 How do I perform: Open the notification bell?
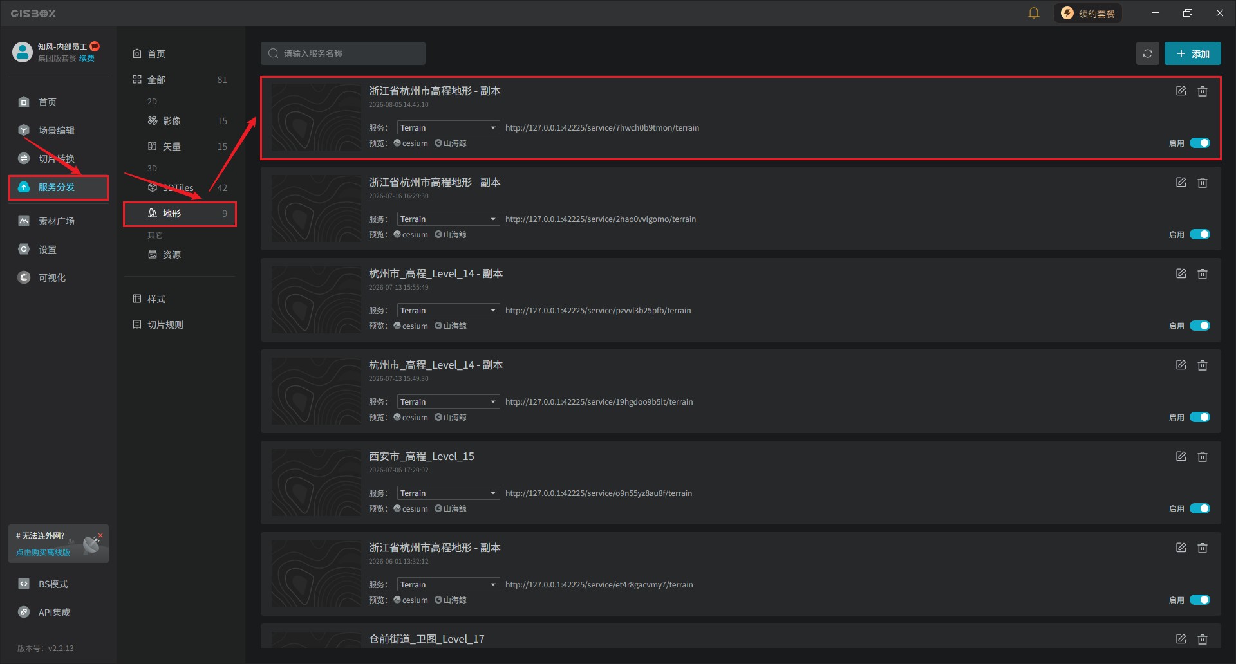point(1033,13)
